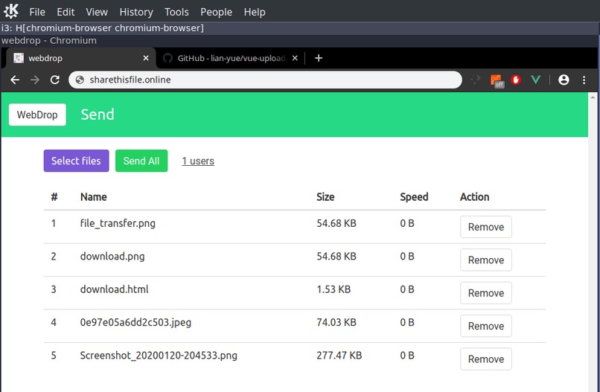The height and width of the screenshot is (392, 600).
Task: Remove Screenshot_20200120-204533.png from the list
Action: pyautogui.click(x=486, y=359)
